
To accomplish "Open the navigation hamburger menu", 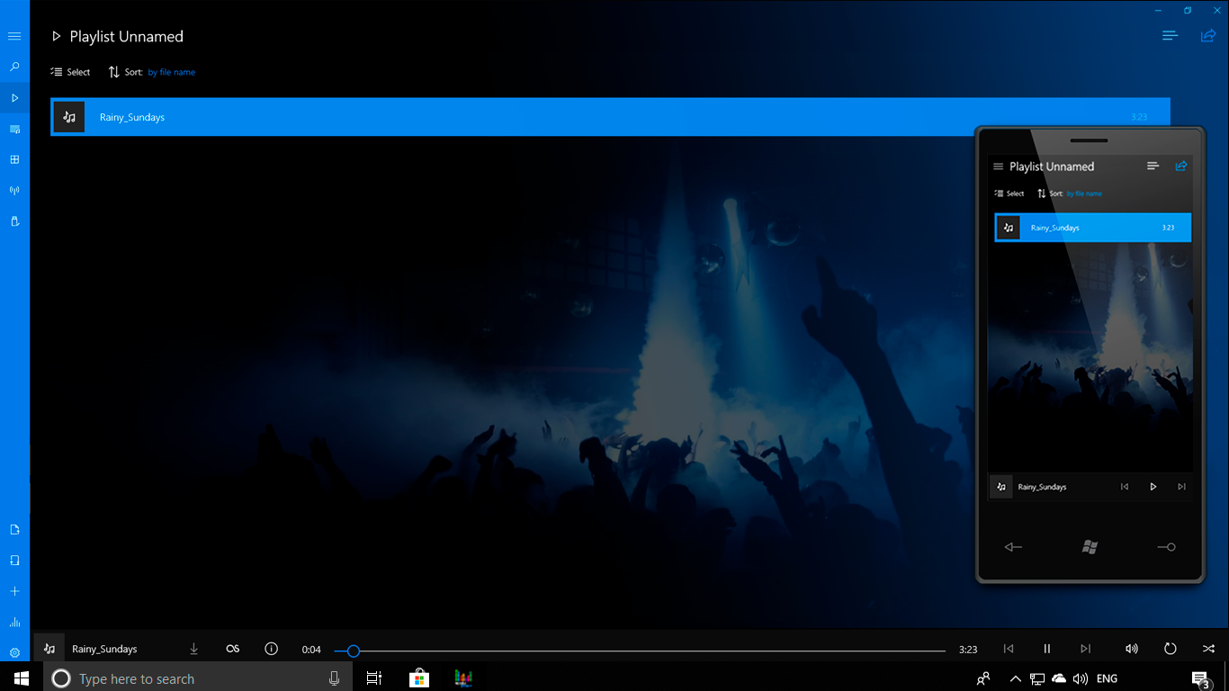I will pyautogui.click(x=13, y=36).
